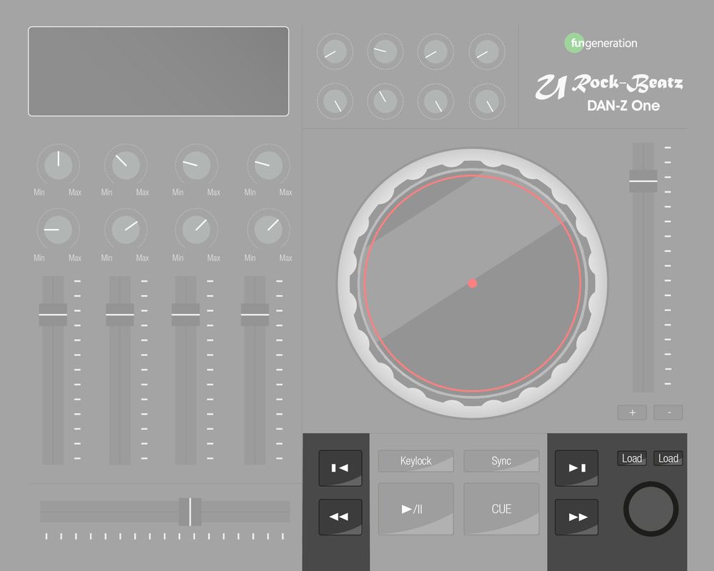Click the fun generation logo
Viewport: 714px width, 571px height.
point(600,43)
